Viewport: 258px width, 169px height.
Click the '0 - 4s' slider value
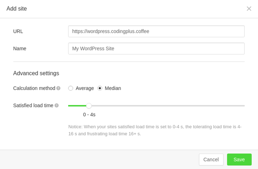pos(89,115)
